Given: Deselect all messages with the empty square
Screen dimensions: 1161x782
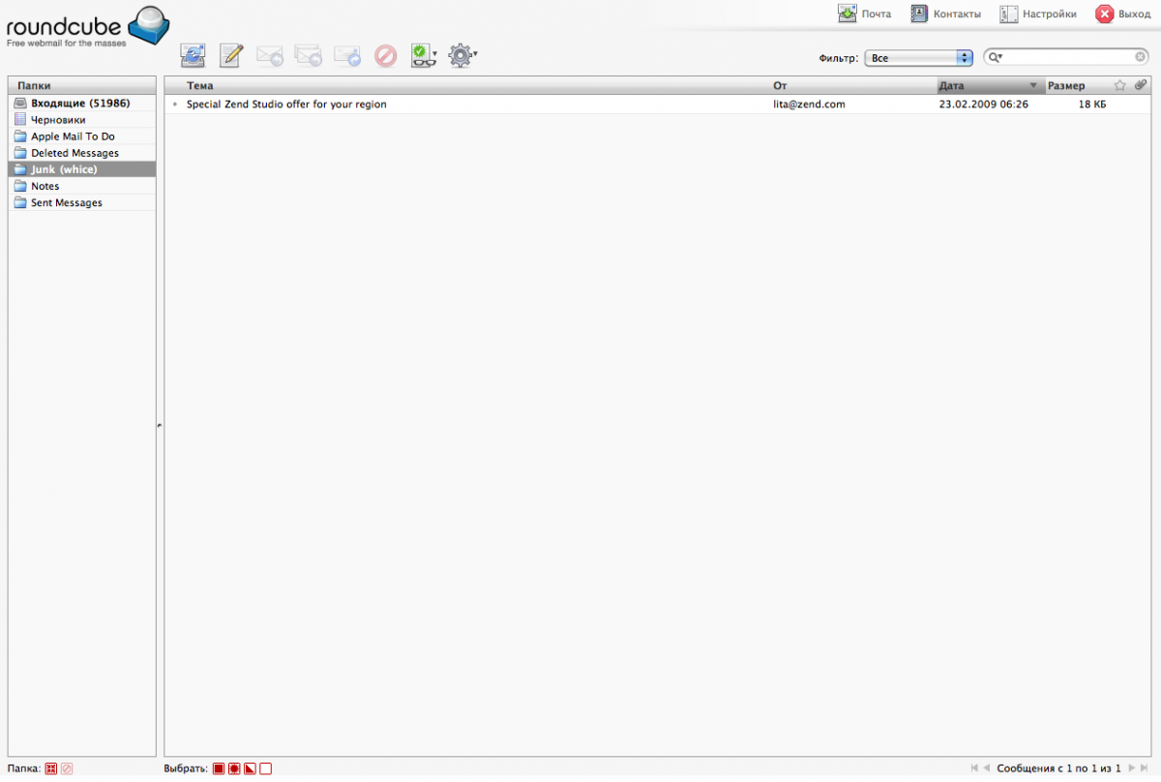Looking at the screenshot, I should 265,768.
